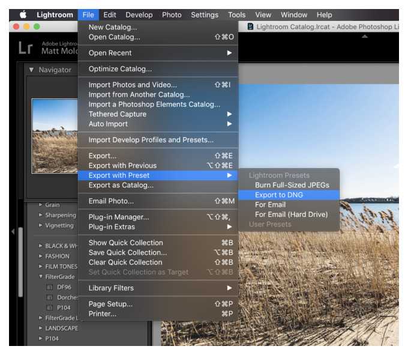Apply the Dorchester preset under FilterGrade

[x=67, y=297]
